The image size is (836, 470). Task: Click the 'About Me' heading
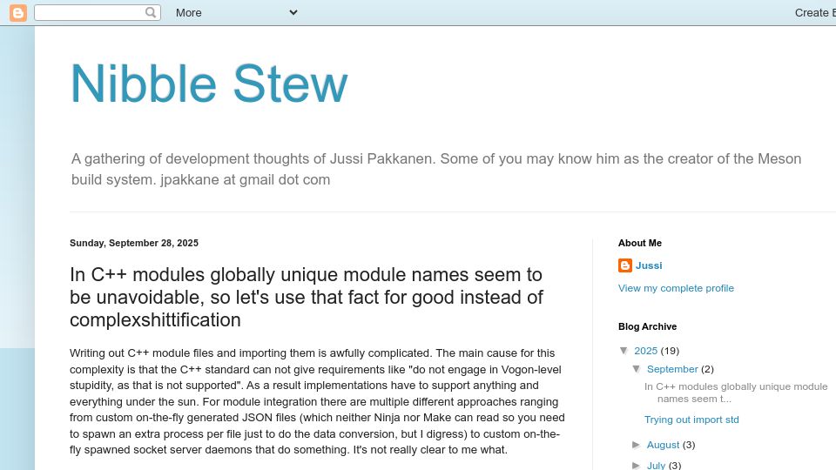click(x=640, y=243)
